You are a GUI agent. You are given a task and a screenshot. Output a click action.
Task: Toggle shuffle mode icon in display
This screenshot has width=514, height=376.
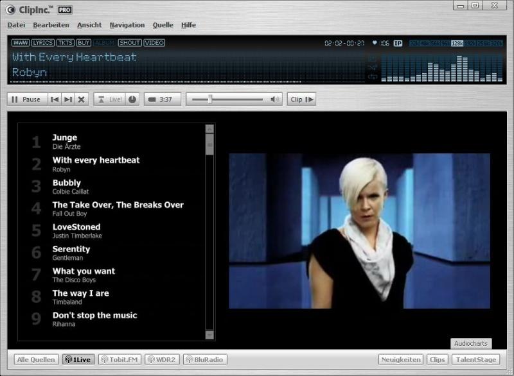click(373, 67)
